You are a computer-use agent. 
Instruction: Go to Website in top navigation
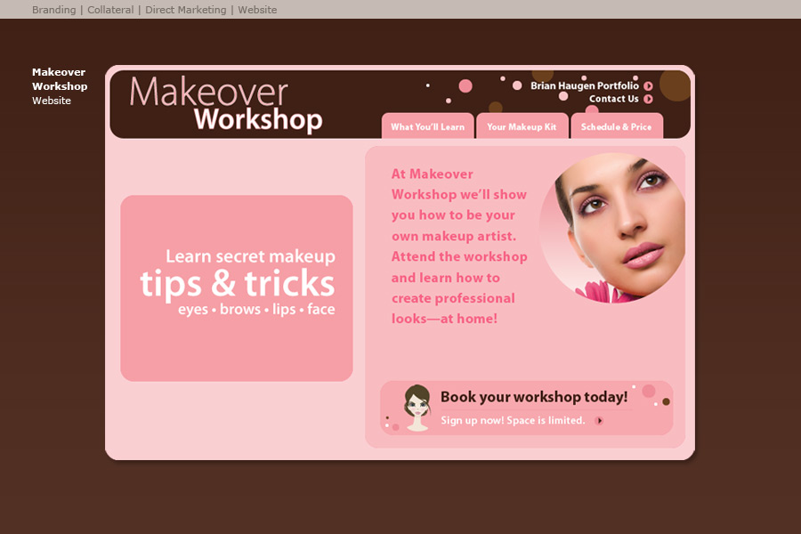[x=257, y=10]
